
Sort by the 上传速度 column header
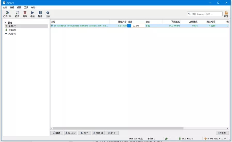click(x=189, y=22)
